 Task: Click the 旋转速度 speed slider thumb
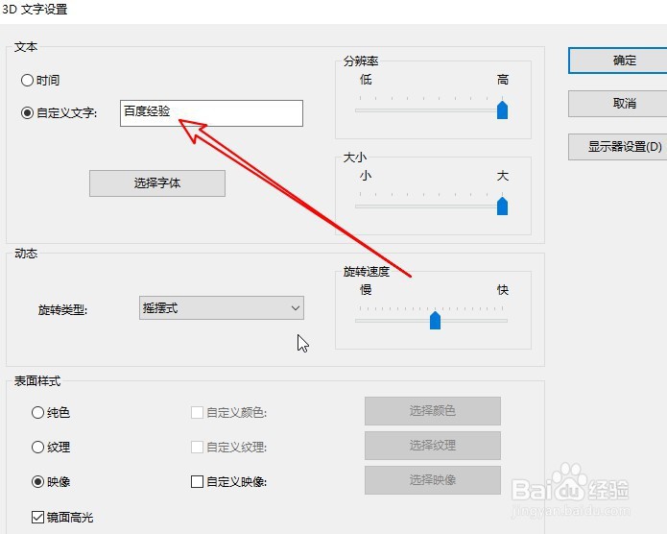[435, 320]
